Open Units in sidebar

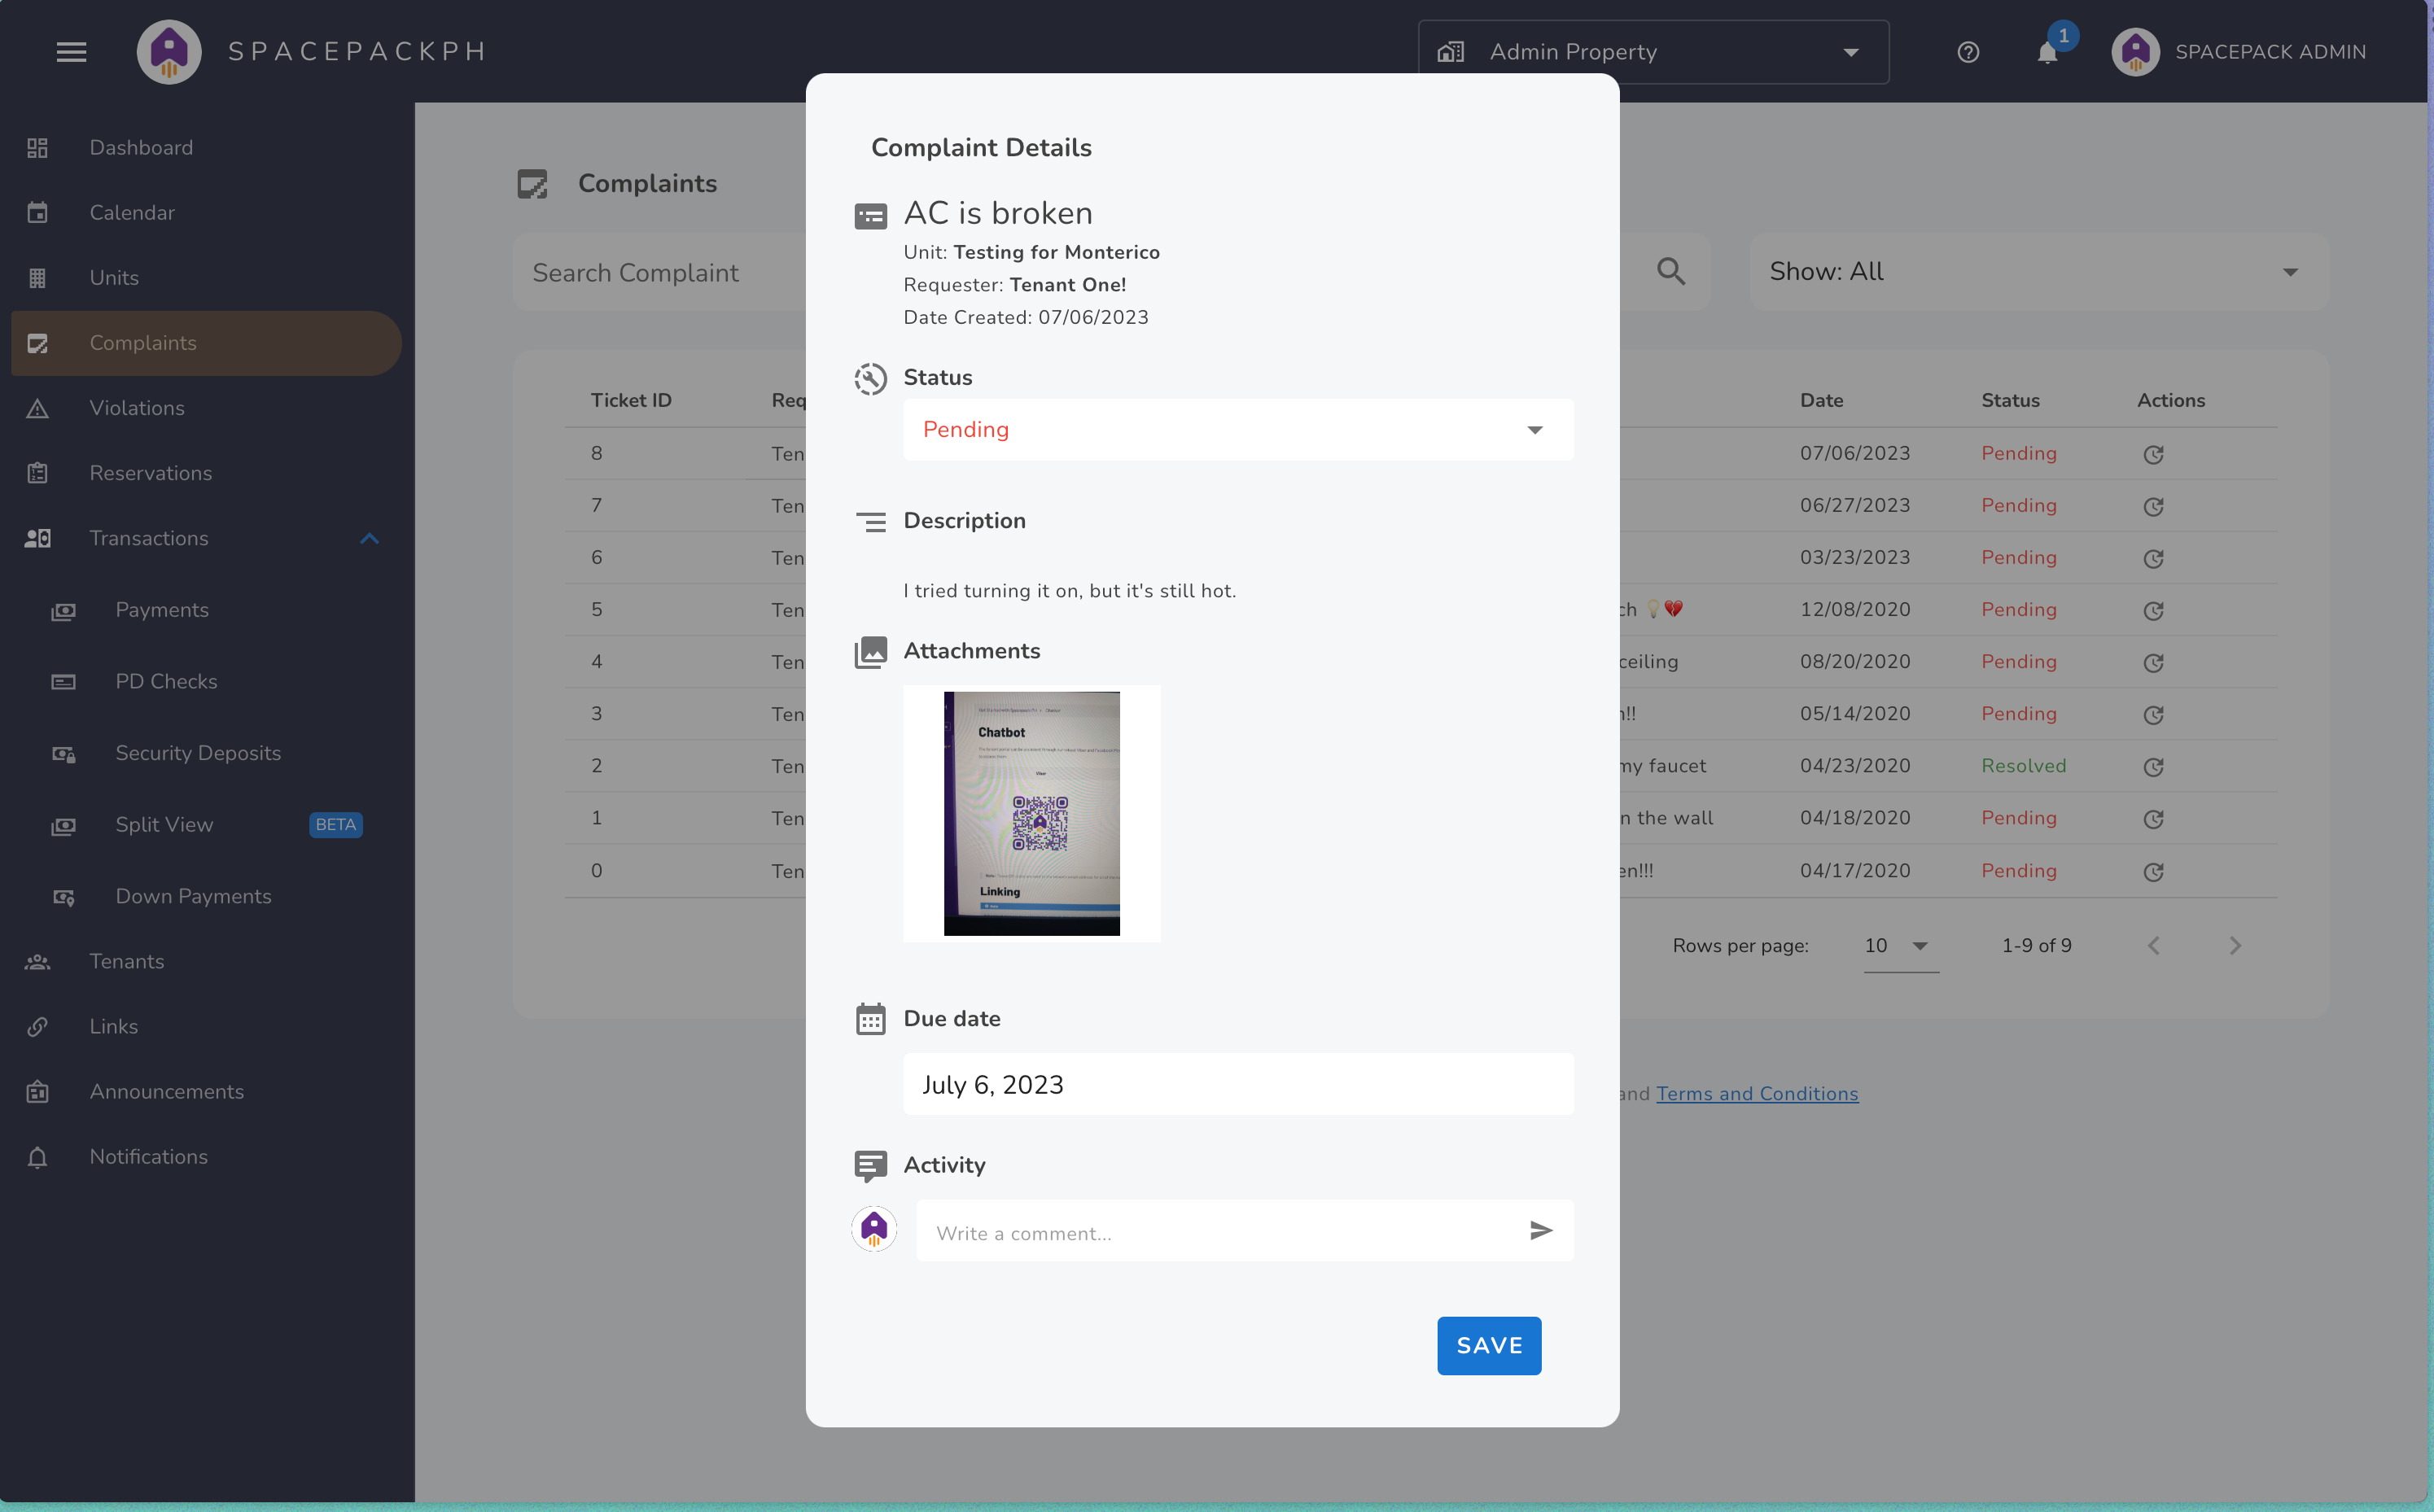click(207, 278)
